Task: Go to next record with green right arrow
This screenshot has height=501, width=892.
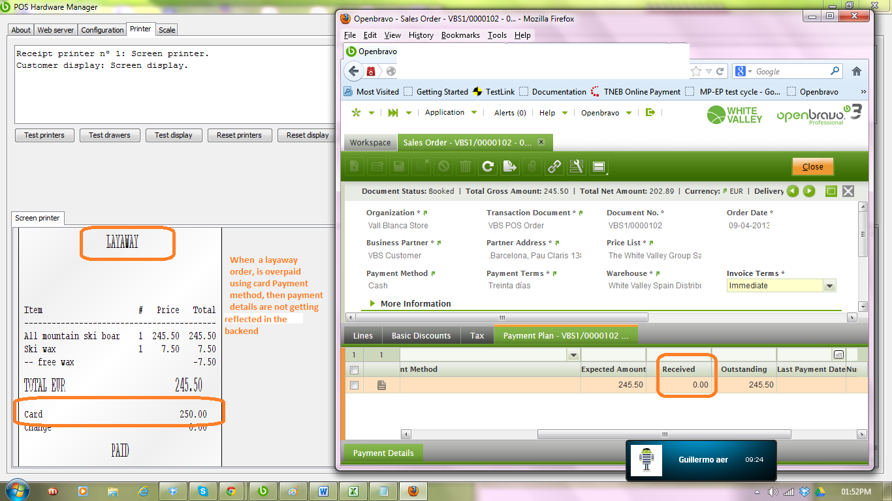Action: pos(809,191)
